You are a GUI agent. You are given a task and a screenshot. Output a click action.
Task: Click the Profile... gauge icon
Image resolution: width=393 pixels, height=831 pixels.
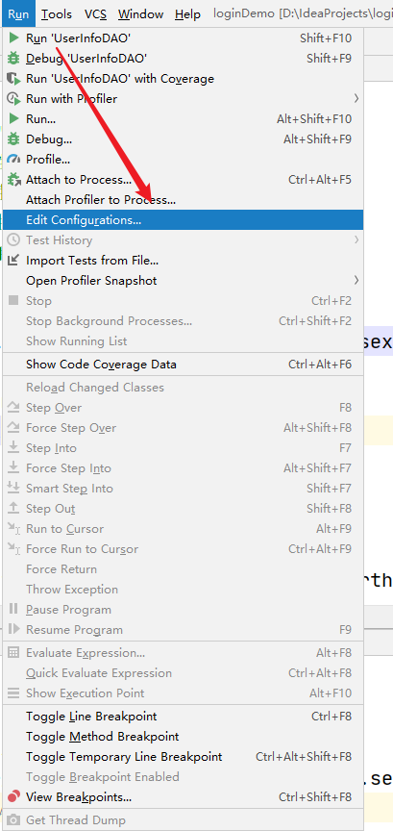(x=13, y=159)
